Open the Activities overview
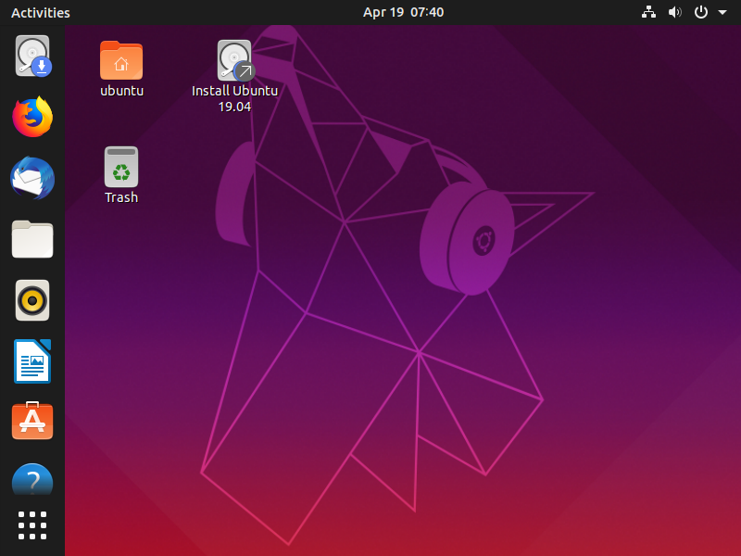 [x=41, y=13]
